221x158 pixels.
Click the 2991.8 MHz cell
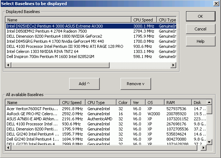pyautogui.click(x=72, y=109)
